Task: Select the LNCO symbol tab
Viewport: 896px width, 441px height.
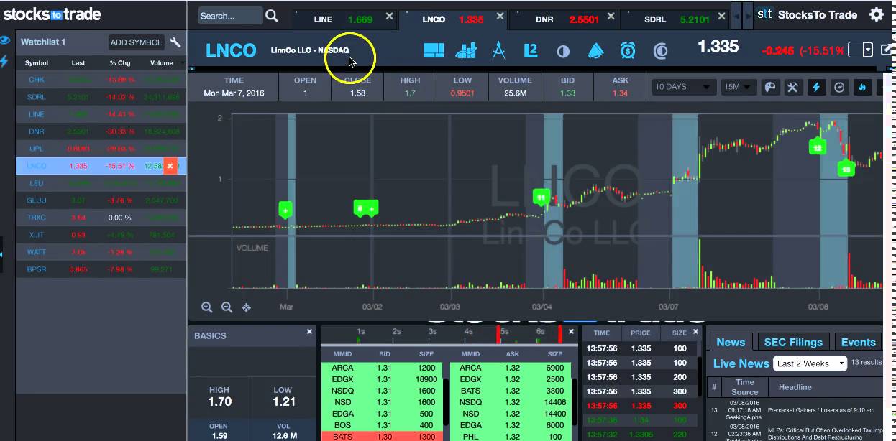Action: point(453,19)
